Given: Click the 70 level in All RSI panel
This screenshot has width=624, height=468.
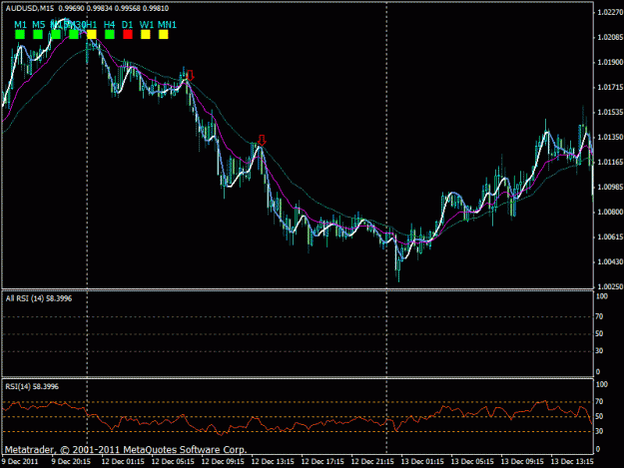Looking at the screenshot, I should 599,316.
